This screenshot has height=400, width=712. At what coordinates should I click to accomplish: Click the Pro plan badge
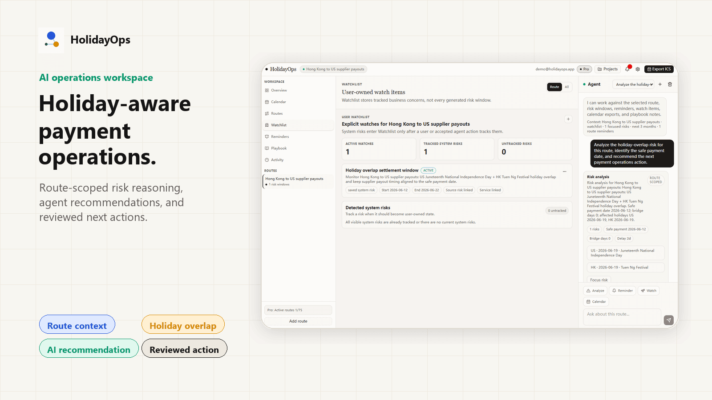(584, 69)
